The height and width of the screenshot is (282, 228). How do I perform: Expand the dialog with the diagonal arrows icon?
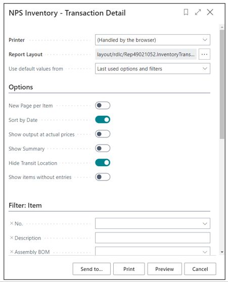198,12
